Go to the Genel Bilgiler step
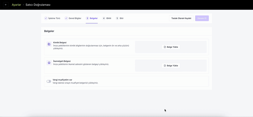This screenshot has width=253, height=117. click(73, 18)
